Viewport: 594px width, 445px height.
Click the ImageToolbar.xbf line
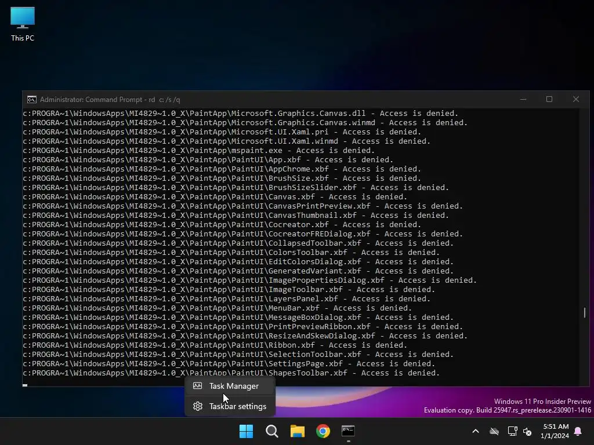(229, 290)
